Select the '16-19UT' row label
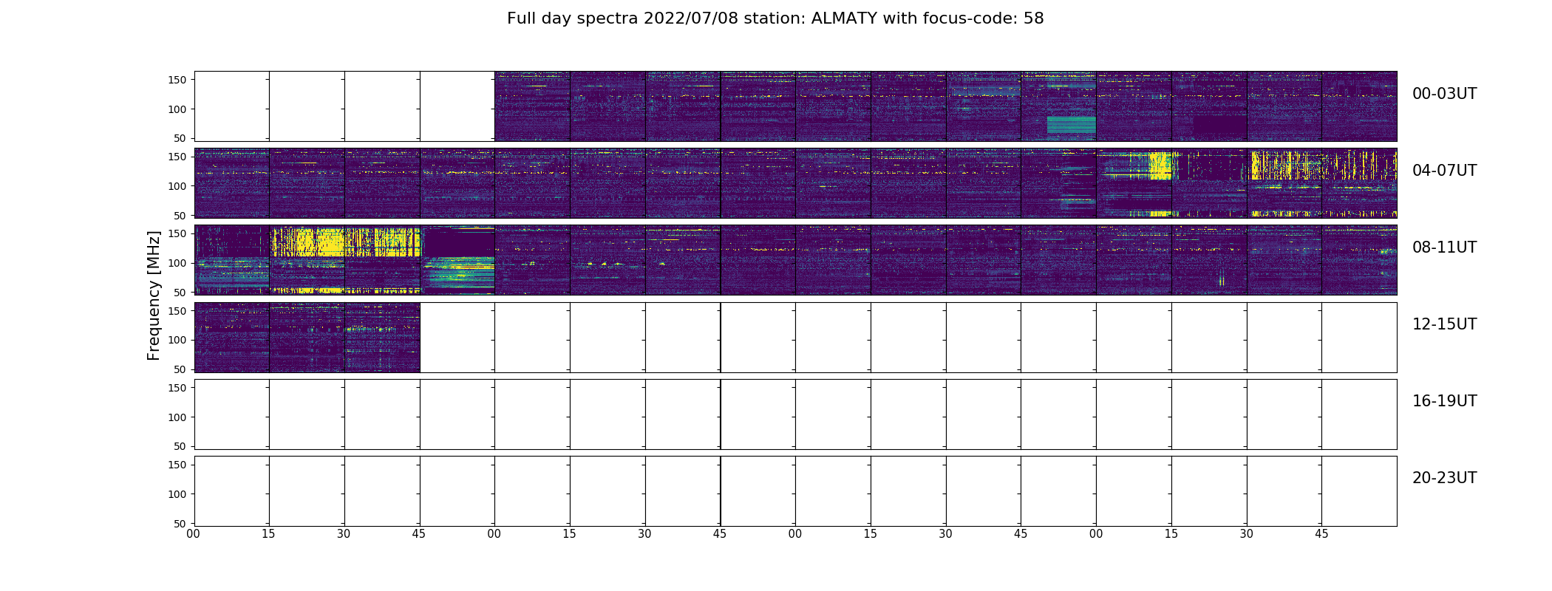Viewport: 1552px width, 591px height. tap(1444, 401)
